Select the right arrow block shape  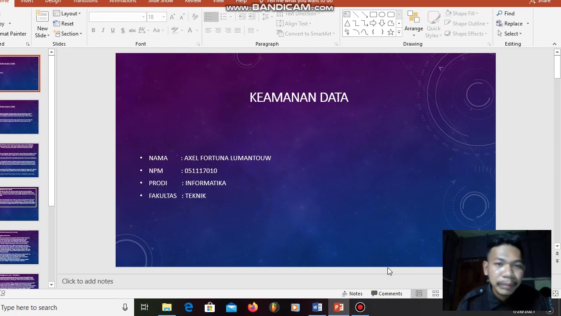coord(373,23)
